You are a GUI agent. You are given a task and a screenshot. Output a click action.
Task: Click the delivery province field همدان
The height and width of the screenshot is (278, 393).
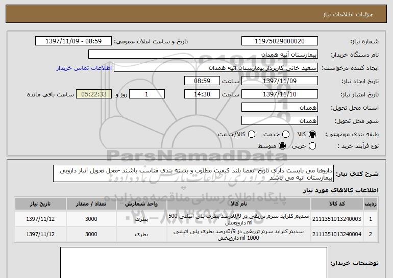[280, 108]
